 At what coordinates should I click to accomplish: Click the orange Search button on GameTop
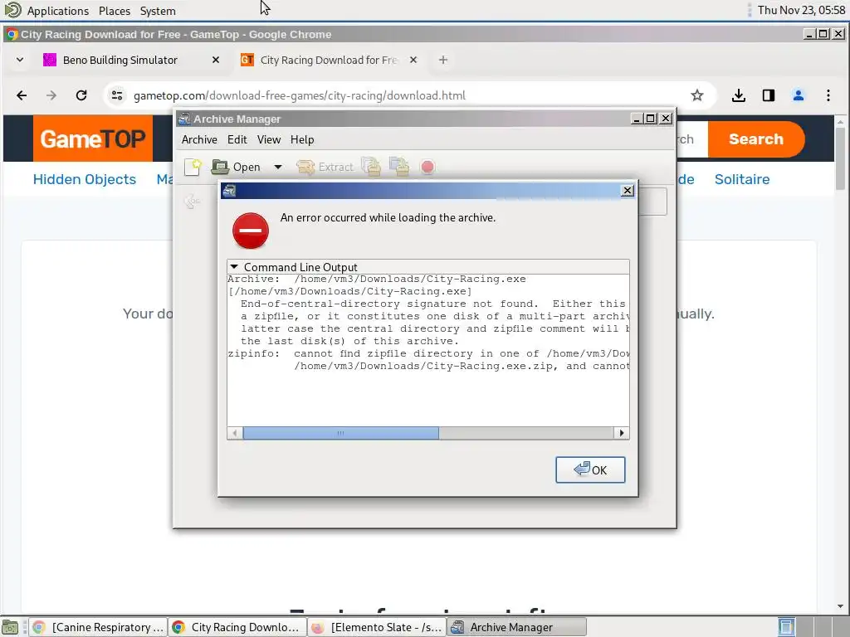coord(756,139)
